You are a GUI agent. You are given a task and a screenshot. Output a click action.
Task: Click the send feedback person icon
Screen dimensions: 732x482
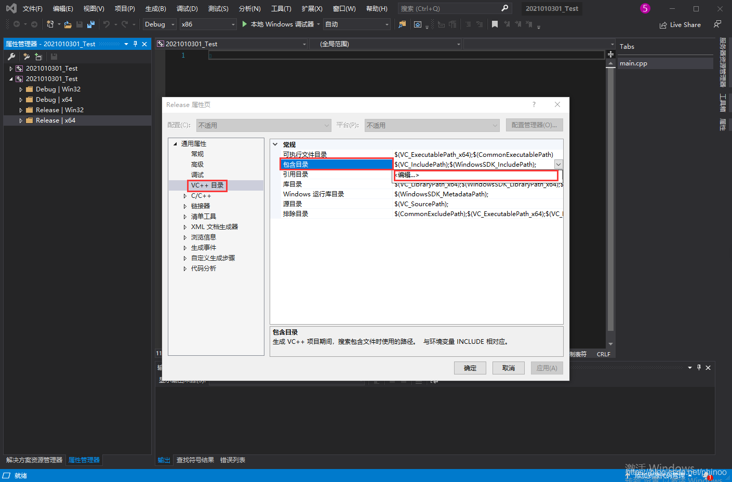click(x=717, y=24)
